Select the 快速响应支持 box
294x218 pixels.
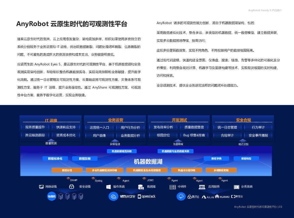pos(66,127)
